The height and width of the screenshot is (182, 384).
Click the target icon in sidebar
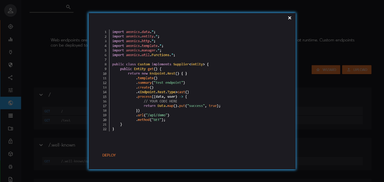[x=10, y=27]
